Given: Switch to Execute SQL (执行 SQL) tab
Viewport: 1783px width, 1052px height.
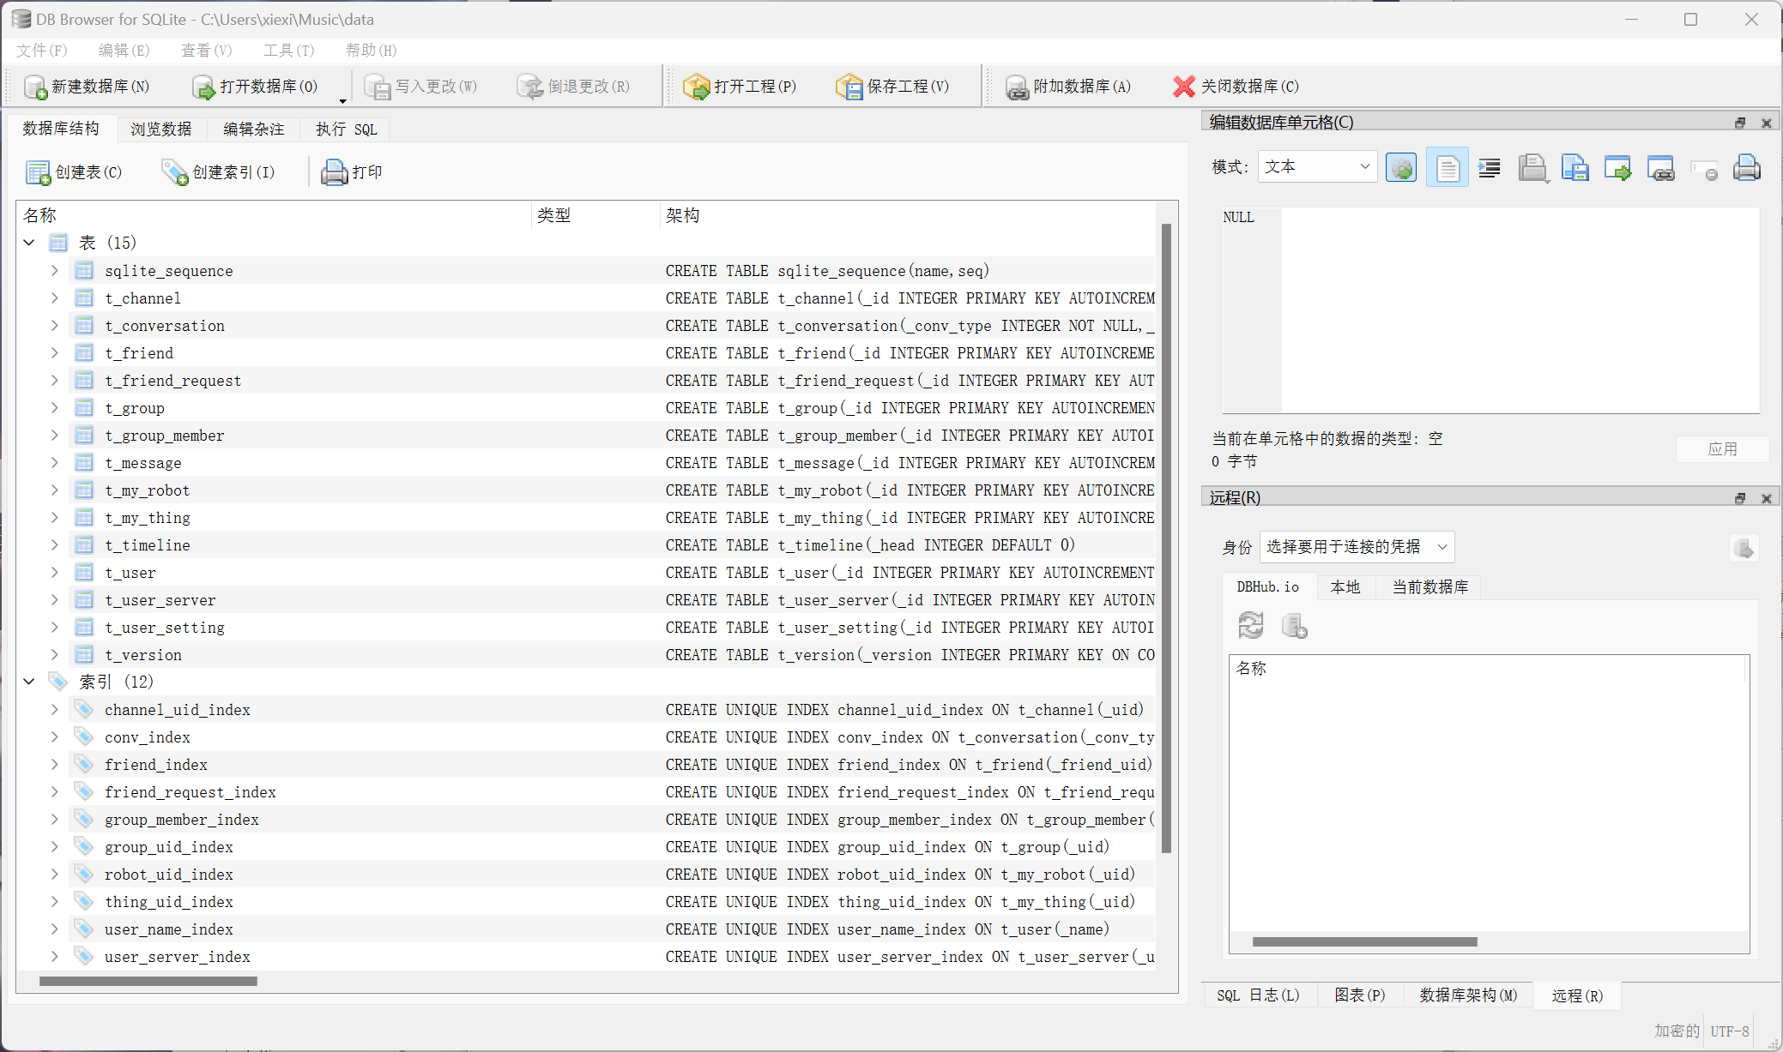Looking at the screenshot, I should click(346, 129).
